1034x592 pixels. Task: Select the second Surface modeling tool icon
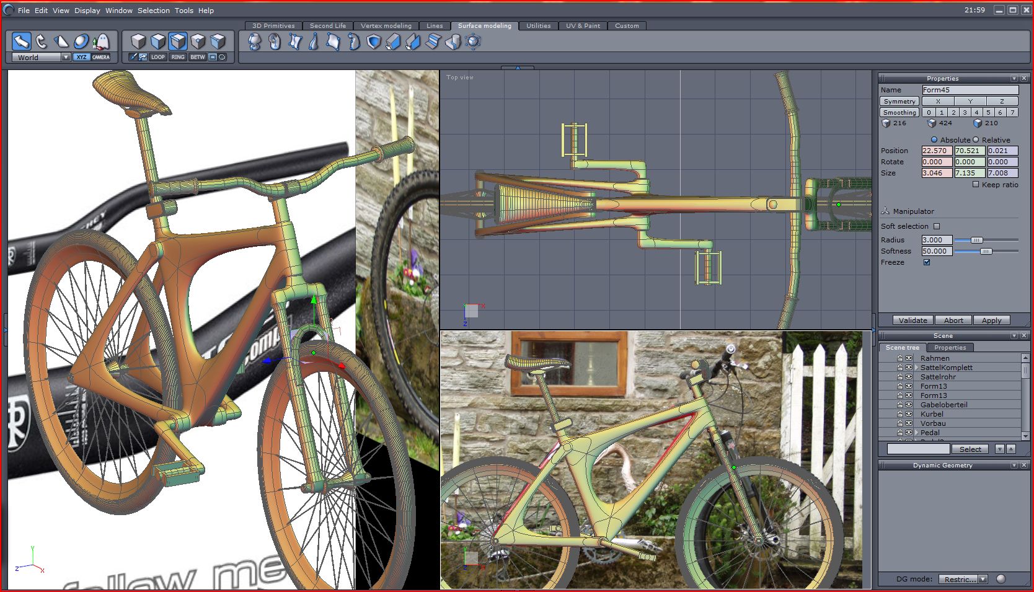[x=274, y=42]
